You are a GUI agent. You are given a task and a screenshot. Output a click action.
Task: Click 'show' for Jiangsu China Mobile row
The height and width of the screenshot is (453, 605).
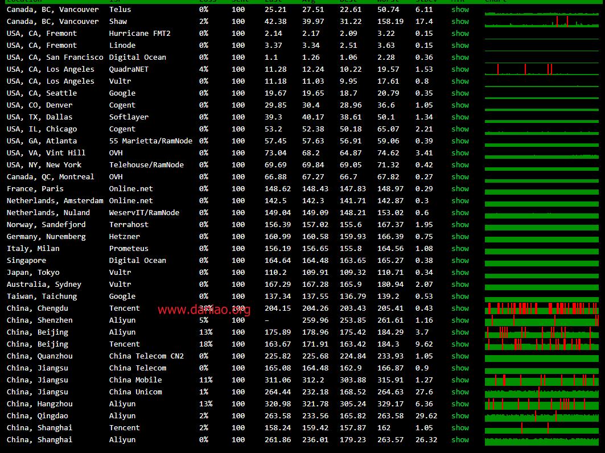tap(460, 381)
